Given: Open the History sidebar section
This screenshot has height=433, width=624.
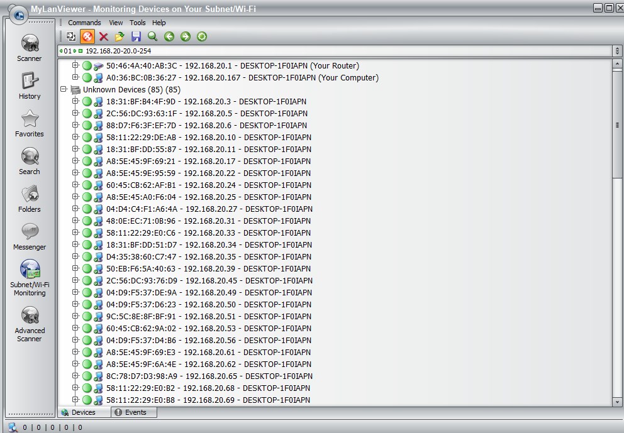Looking at the screenshot, I should click(x=30, y=85).
